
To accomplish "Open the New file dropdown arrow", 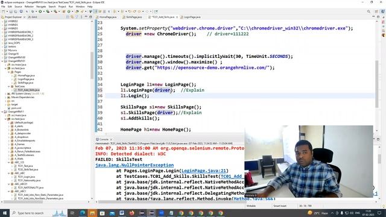I will (7, 11).
